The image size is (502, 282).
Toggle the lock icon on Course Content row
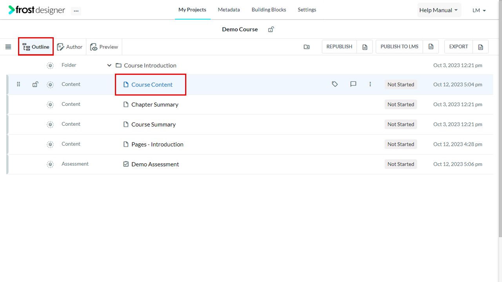click(35, 84)
